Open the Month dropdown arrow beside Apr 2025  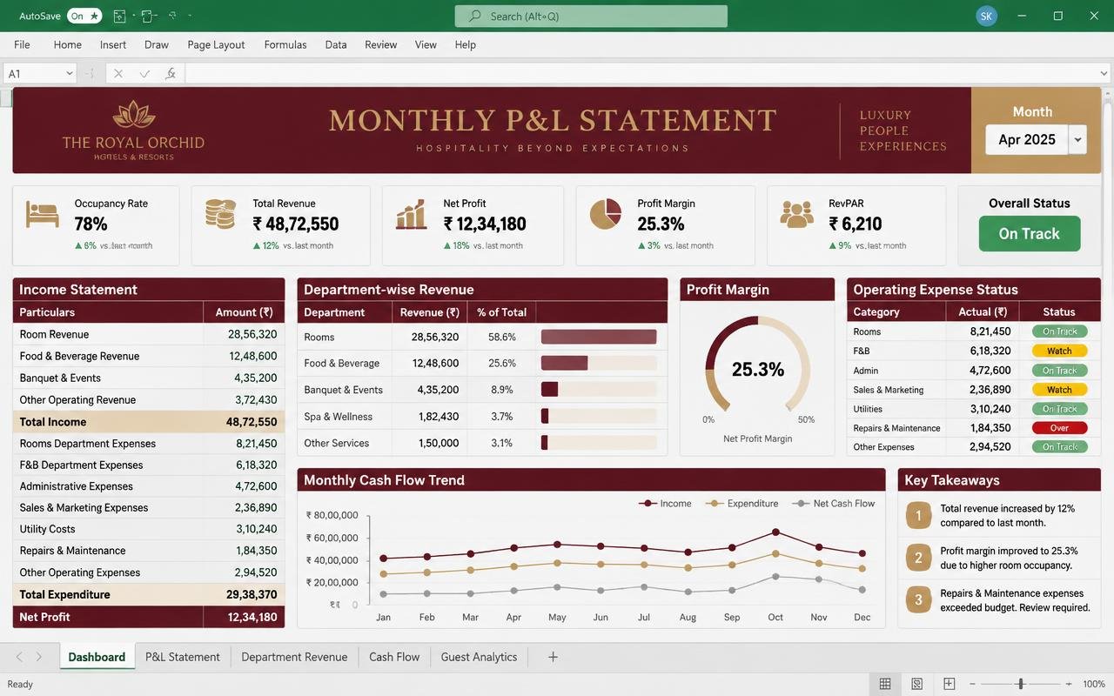click(x=1078, y=139)
